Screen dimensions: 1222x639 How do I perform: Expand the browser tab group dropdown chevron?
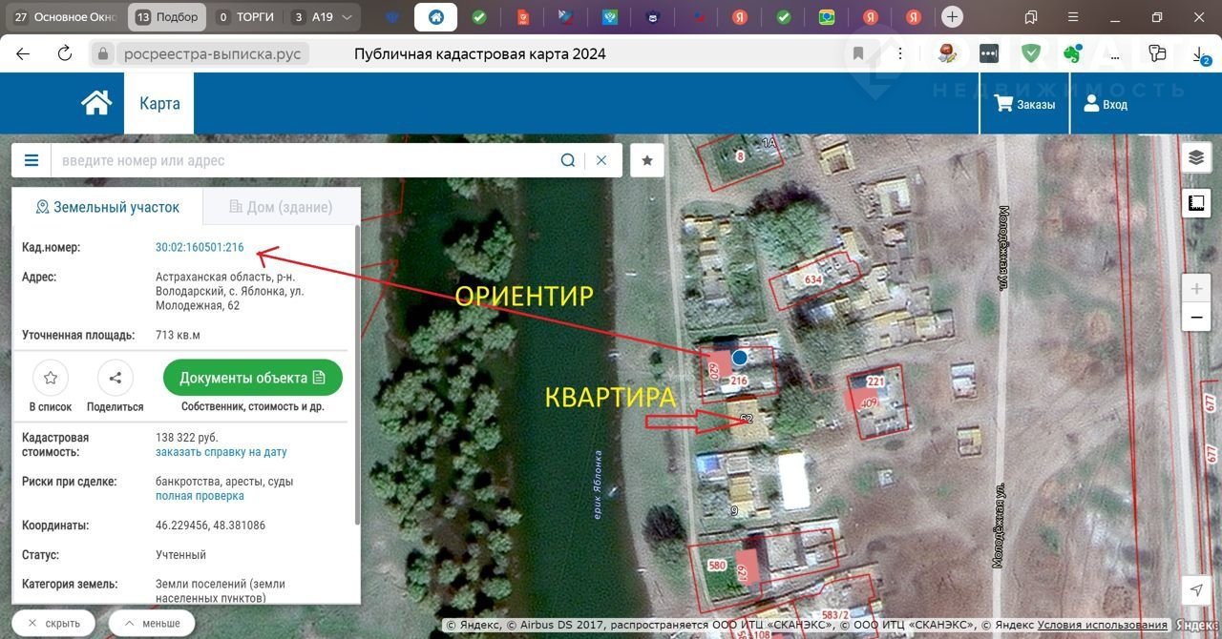[346, 17]
